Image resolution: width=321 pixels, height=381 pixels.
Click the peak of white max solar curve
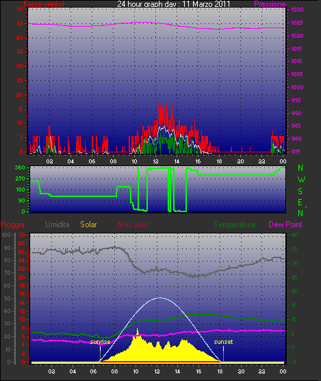point(159,298)
